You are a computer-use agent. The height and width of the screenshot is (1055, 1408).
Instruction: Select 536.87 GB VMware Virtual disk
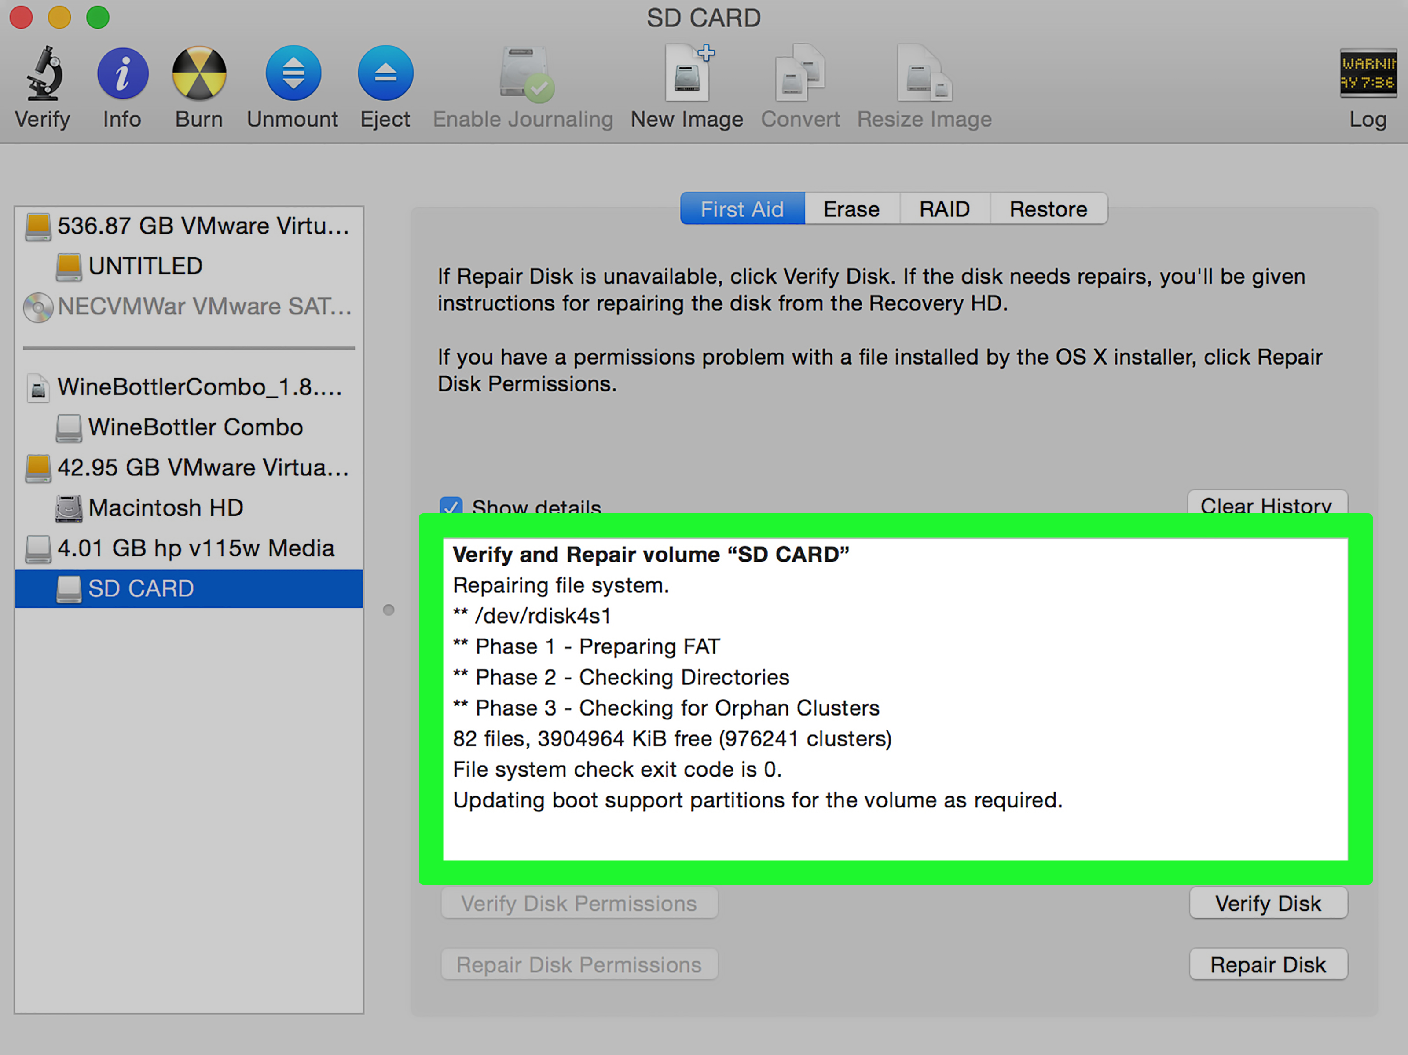pos(189,226)
